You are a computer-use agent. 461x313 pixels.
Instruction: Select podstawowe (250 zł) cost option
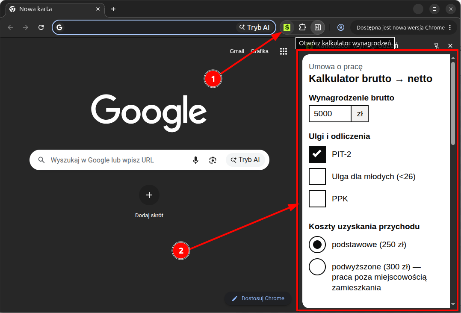[317, 245]
